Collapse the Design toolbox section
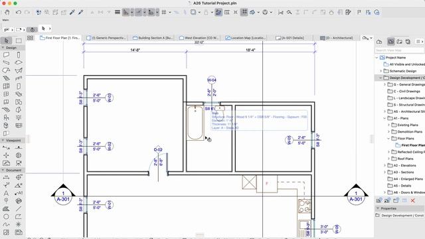This screenshot has height=239, width=425. [3, 48]
